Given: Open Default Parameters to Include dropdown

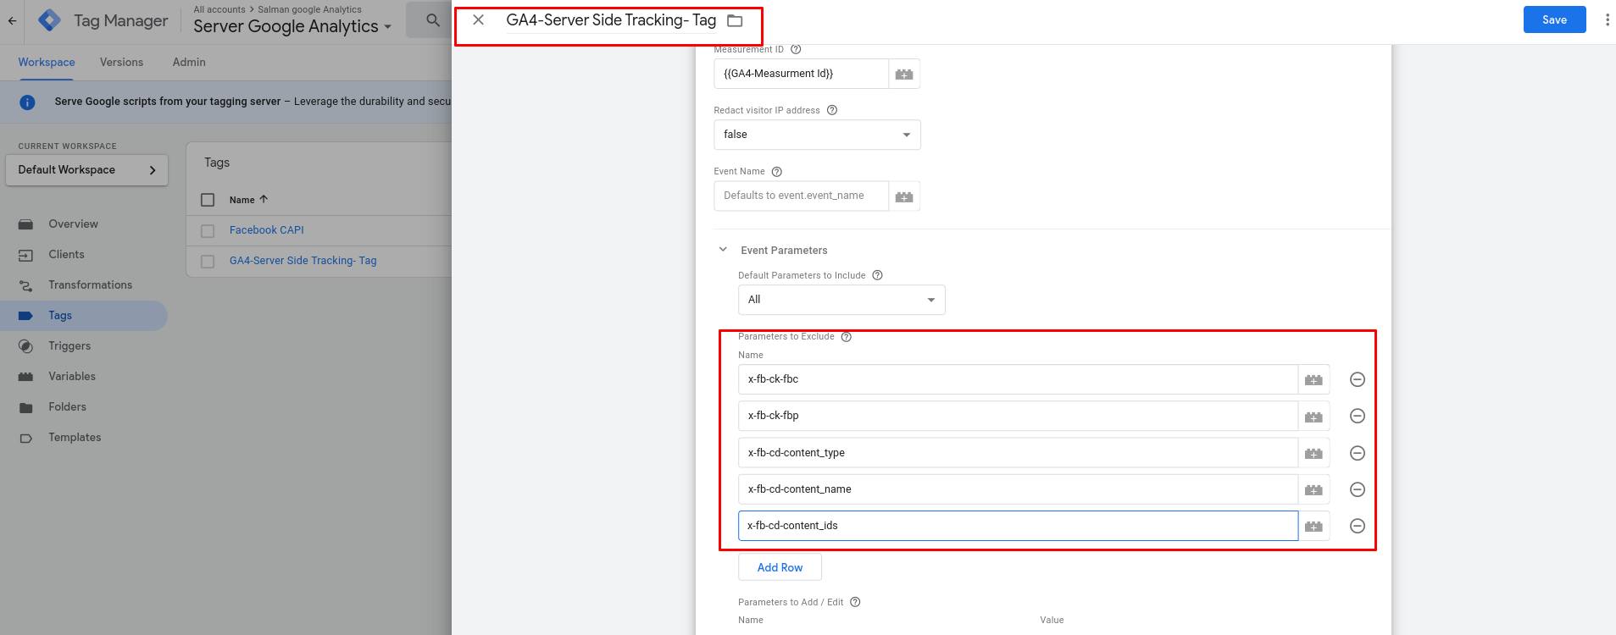Looking at the screenshot, I should [841, 300].
